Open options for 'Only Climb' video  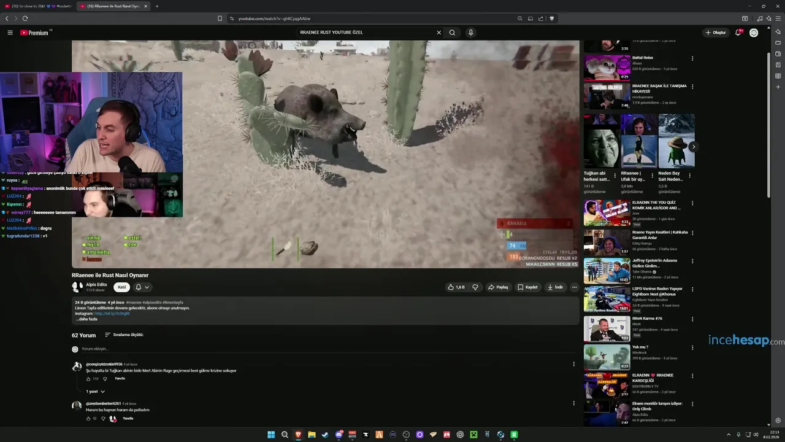pyautogui.click(x=692, y=404)
